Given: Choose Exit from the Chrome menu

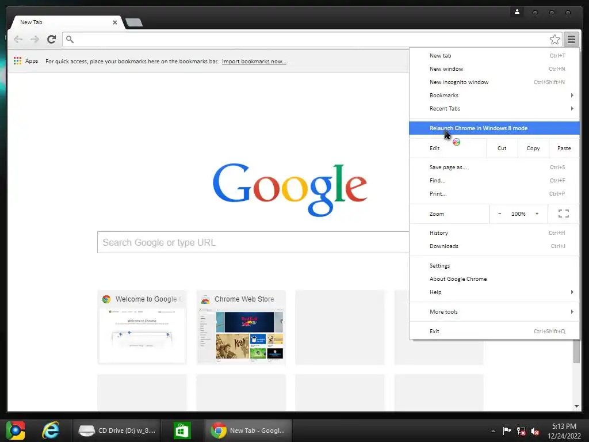Looking at the screenshot, I should click(x=494, y=331).
